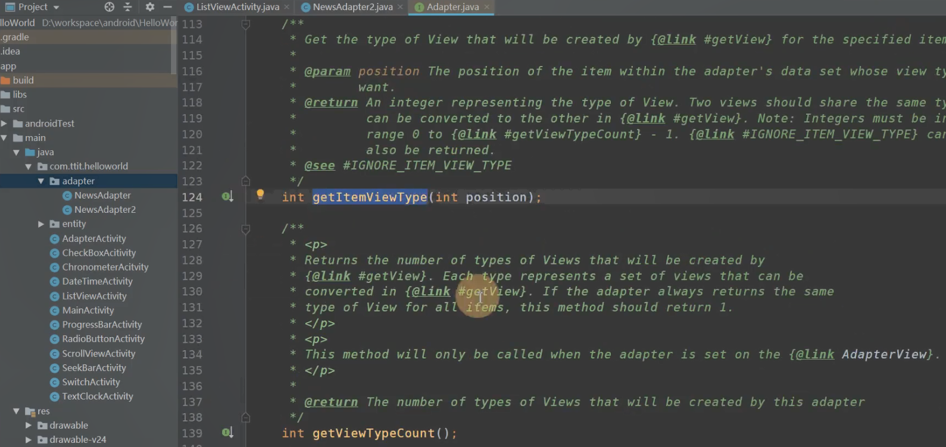Expand the androidTest folder
Image resolution: width=946 pixels, height=447 pixels.
[4, 124]
